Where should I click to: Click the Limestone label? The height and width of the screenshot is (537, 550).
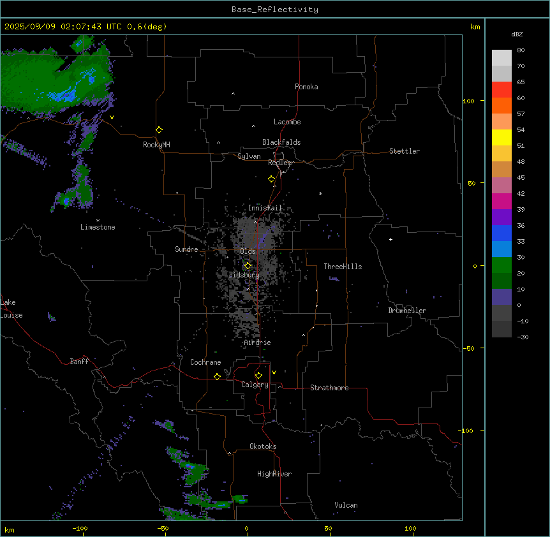pos(98,227)
